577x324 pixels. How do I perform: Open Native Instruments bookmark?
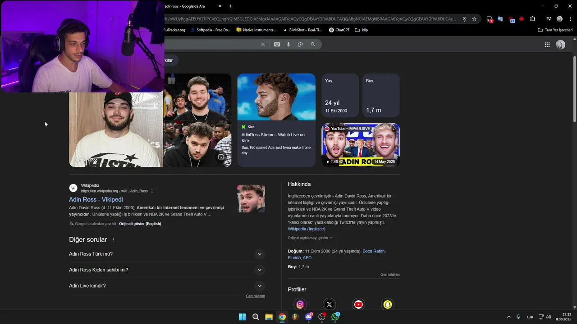coord(256,30)
